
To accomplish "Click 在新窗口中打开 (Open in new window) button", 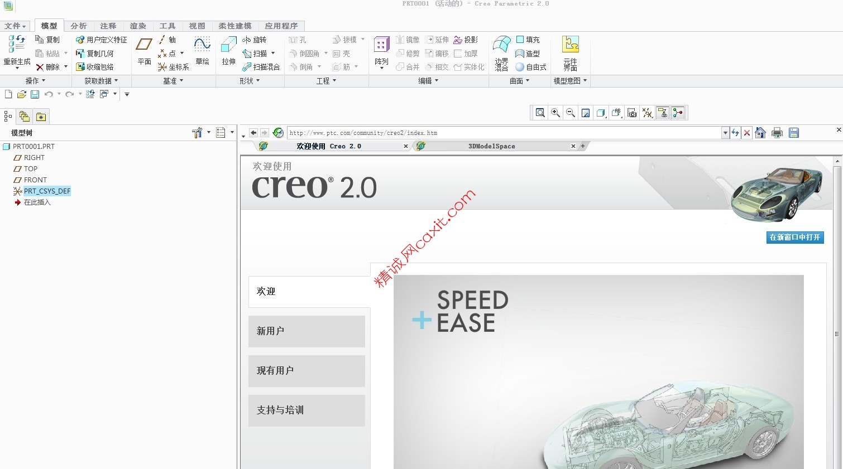I will [x=795, y=237].
